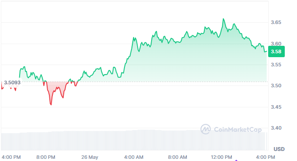Click the highest peak of the price line
The image size is (297, 161).
[x=223, y=19]
